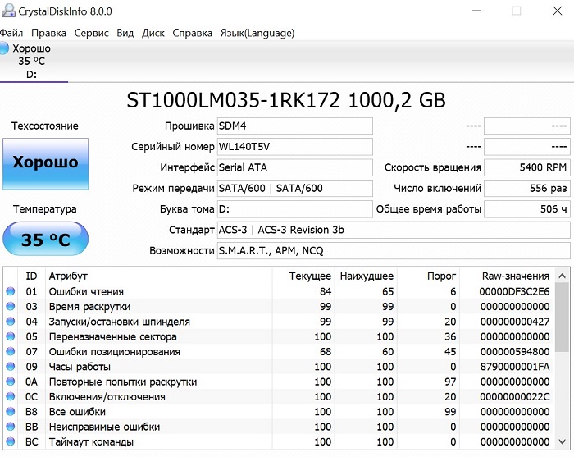Select the Ошибки позиционирования attribute name
The image size is (574, 457).
(115, 351)
